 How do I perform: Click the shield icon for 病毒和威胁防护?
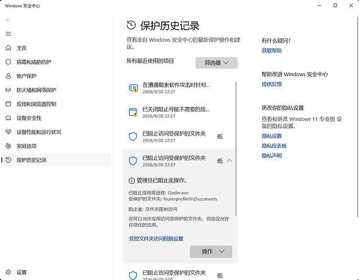pyautogui.click(x=8, y=62)
